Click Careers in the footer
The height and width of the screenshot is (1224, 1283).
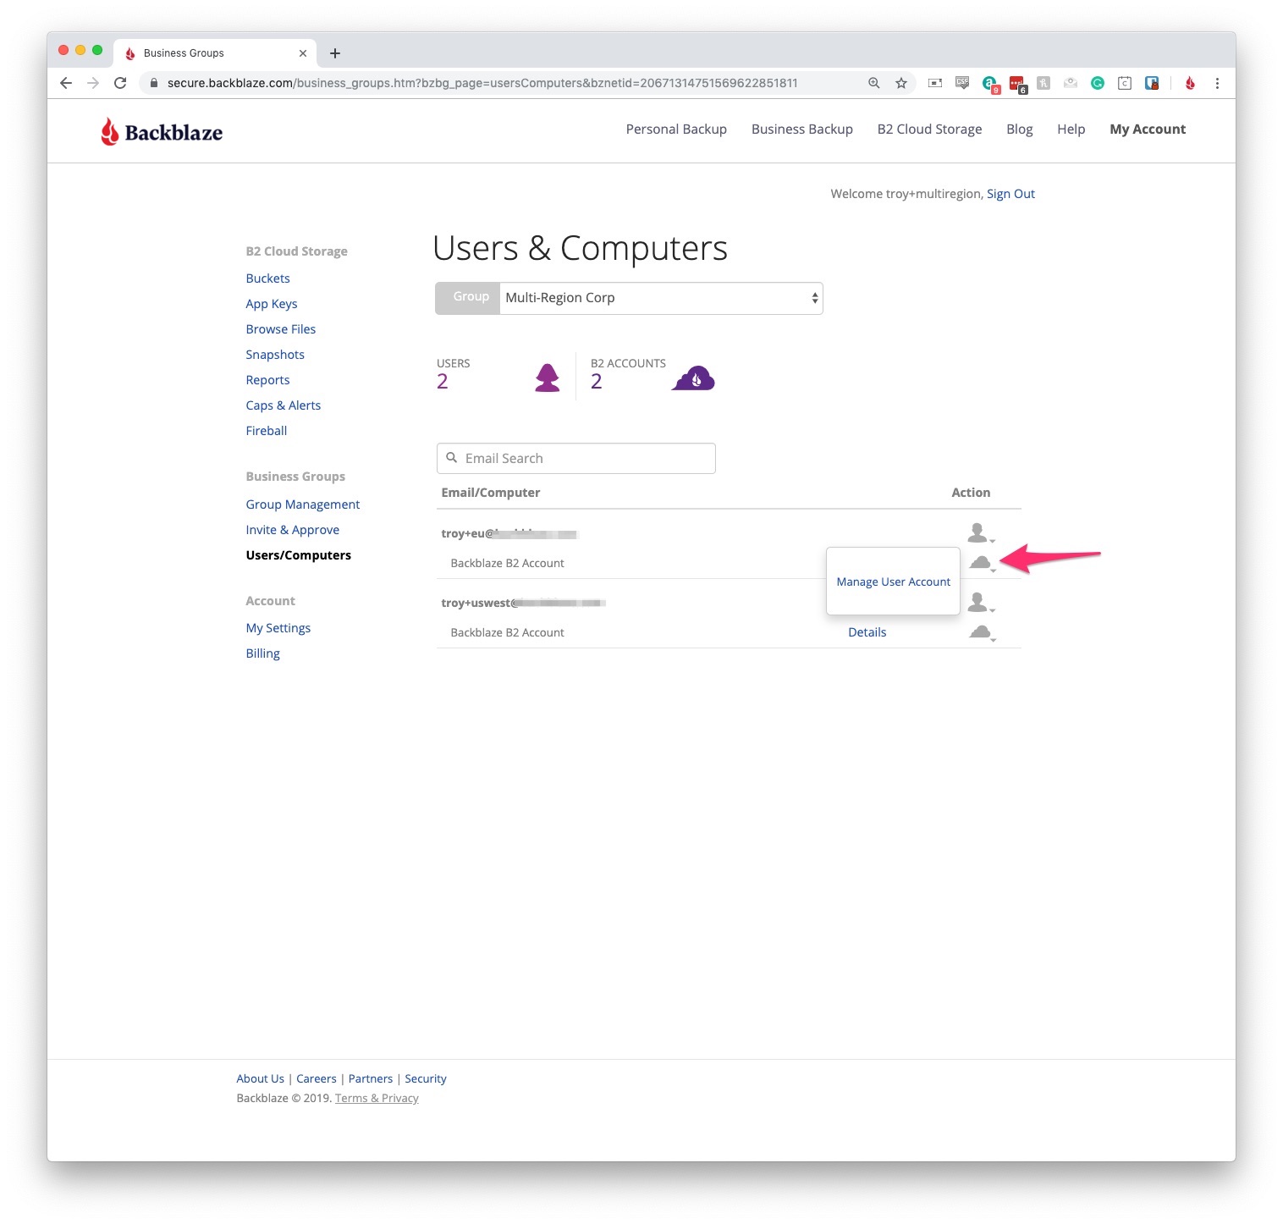tap(317, 1078)
